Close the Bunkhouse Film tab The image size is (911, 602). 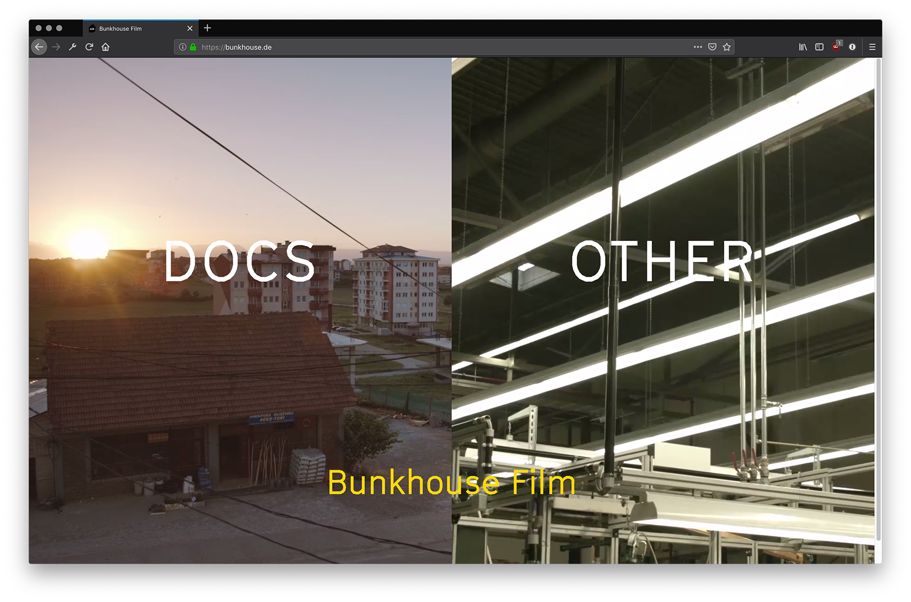[x=190, y=29]
